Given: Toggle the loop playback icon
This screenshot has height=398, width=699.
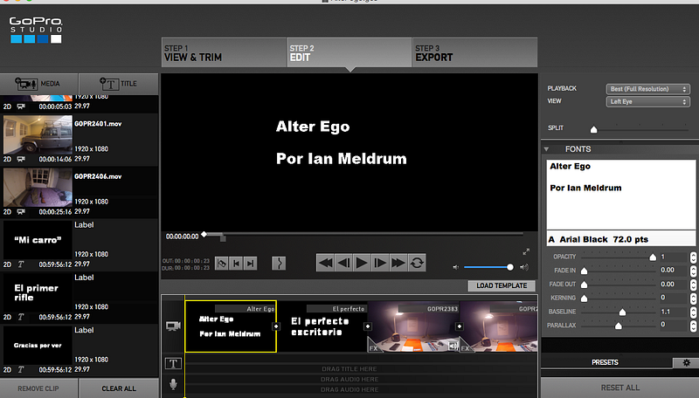Looking at the screenshot, I should [x=417, y=263].
